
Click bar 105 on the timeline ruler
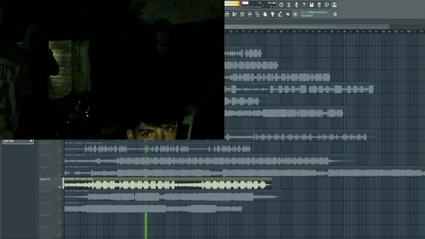(396, 32)
